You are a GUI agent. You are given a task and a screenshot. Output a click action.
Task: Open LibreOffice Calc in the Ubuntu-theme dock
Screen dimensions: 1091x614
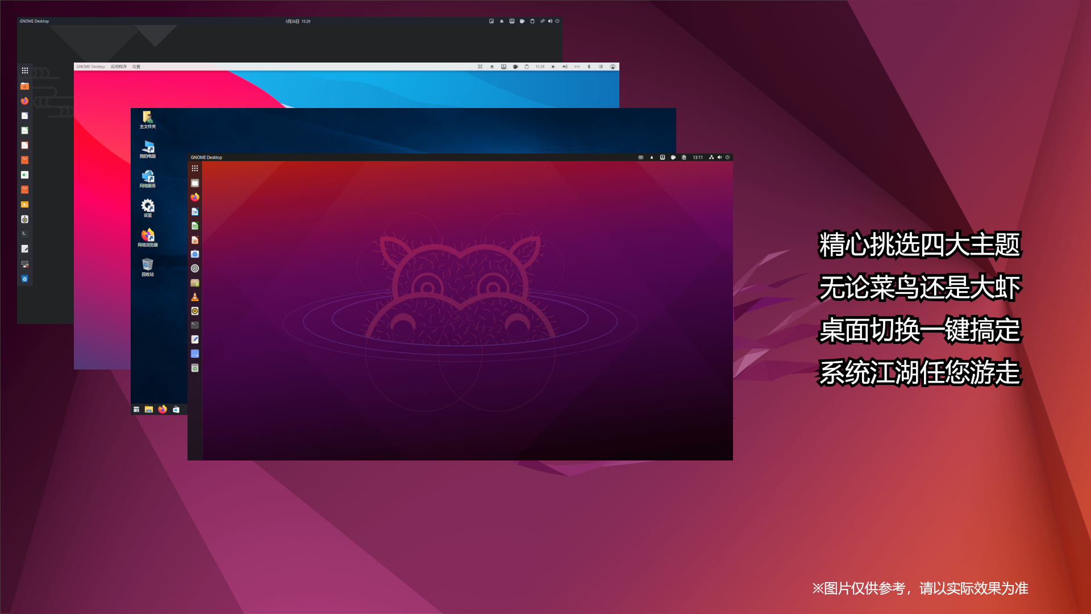point(195,226)
